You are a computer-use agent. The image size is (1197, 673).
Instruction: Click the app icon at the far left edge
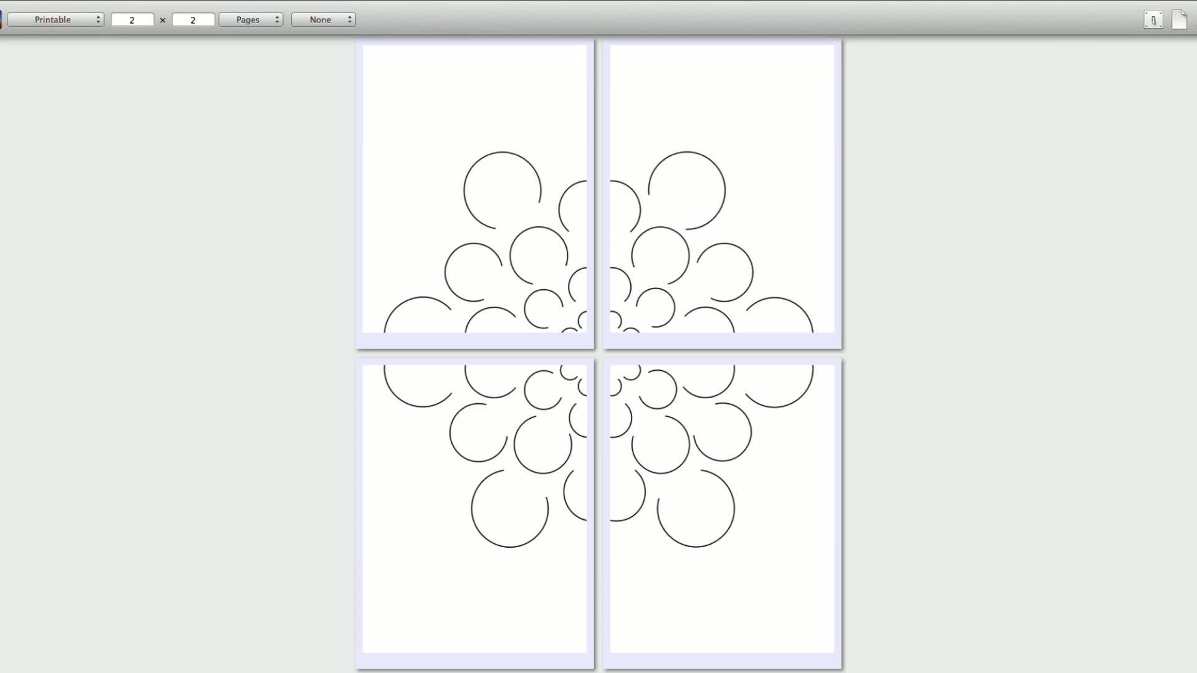(x=2, y=19)
